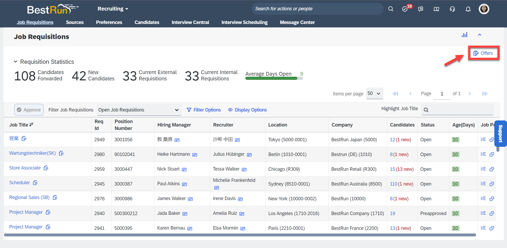Viewport: 507px width, 248px height.
Task: Open the Recruiting module dropdown
Action: (113, 9)
